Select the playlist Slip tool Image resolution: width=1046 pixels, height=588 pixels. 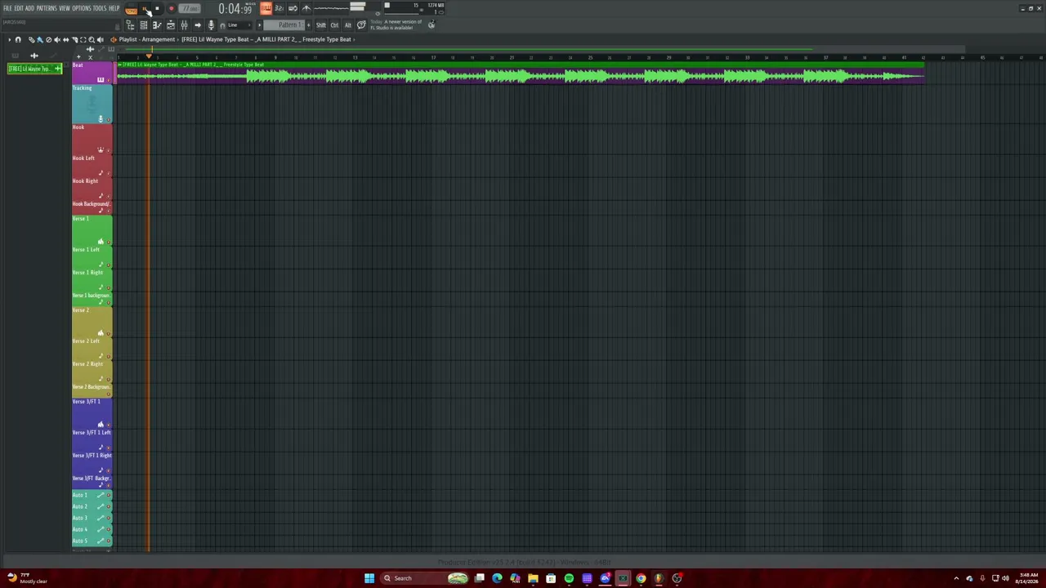tap(65, 40)
